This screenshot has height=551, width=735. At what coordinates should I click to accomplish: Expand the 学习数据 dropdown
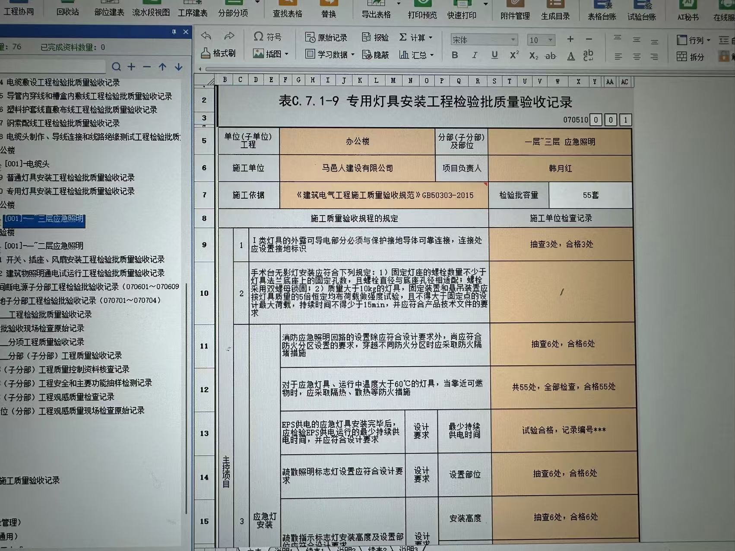(353, 55)
